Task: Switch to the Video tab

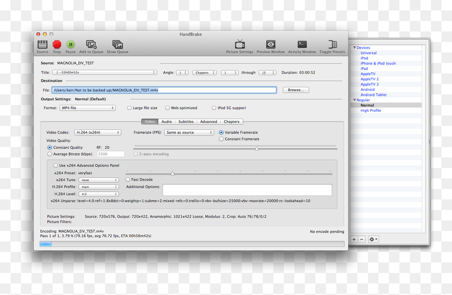Action: click(150, 122)
